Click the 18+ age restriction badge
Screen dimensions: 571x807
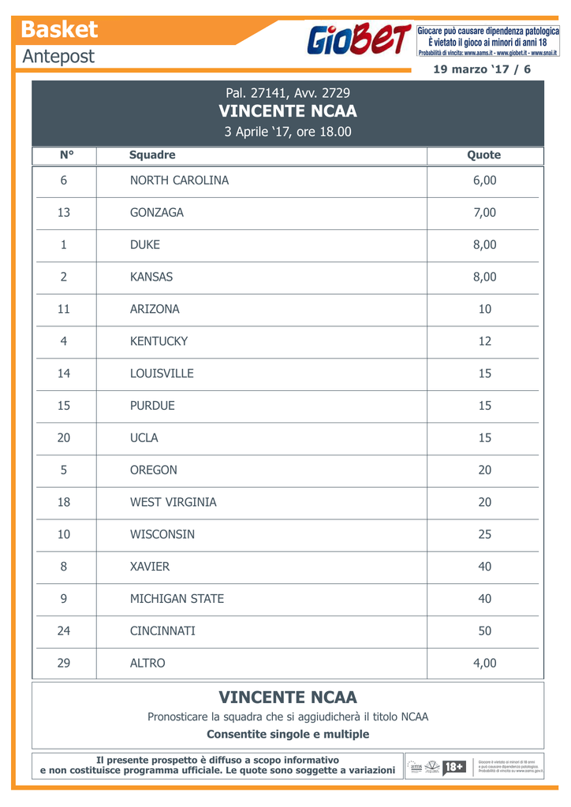pos(453,768)
